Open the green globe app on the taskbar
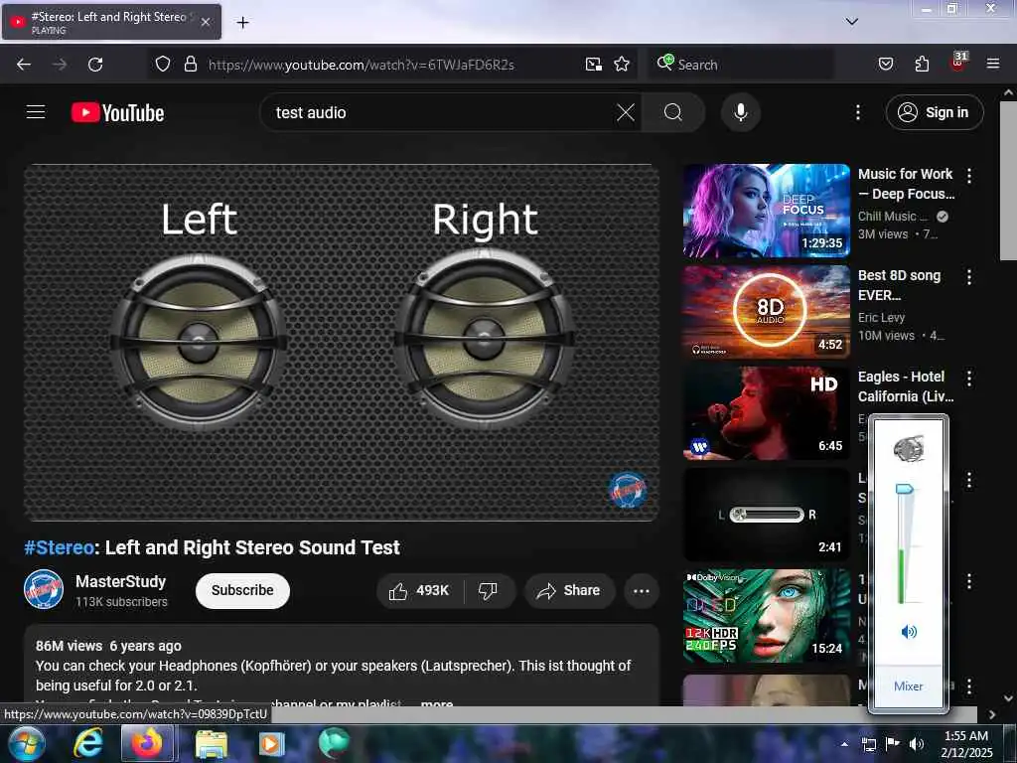Screen dimensions: 1017x763 (334, 743)
